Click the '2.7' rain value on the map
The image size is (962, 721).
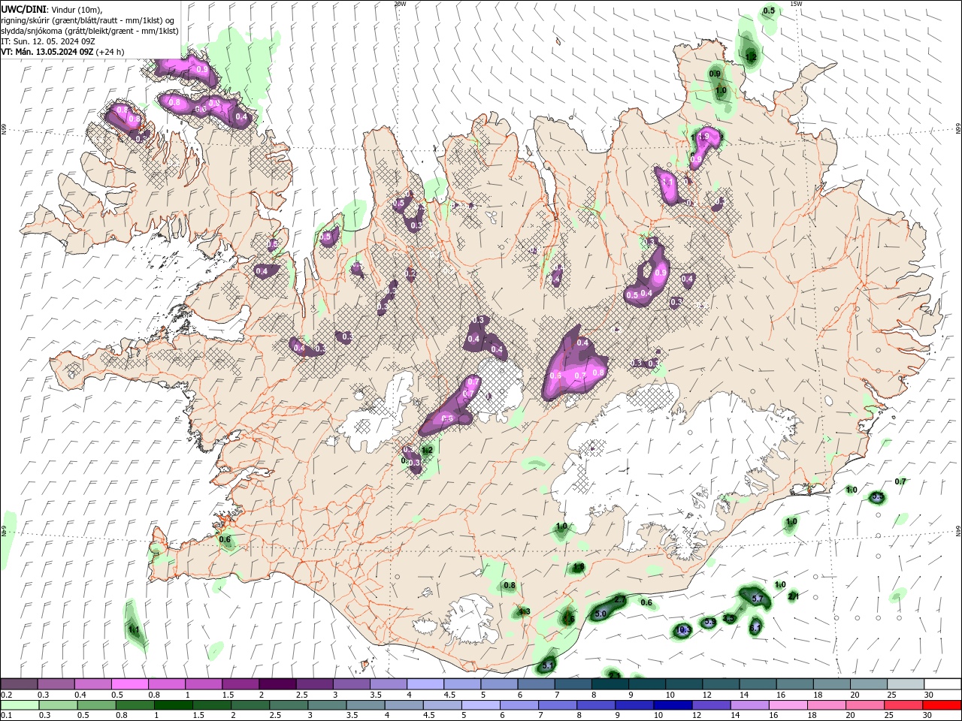coord(620,599)
